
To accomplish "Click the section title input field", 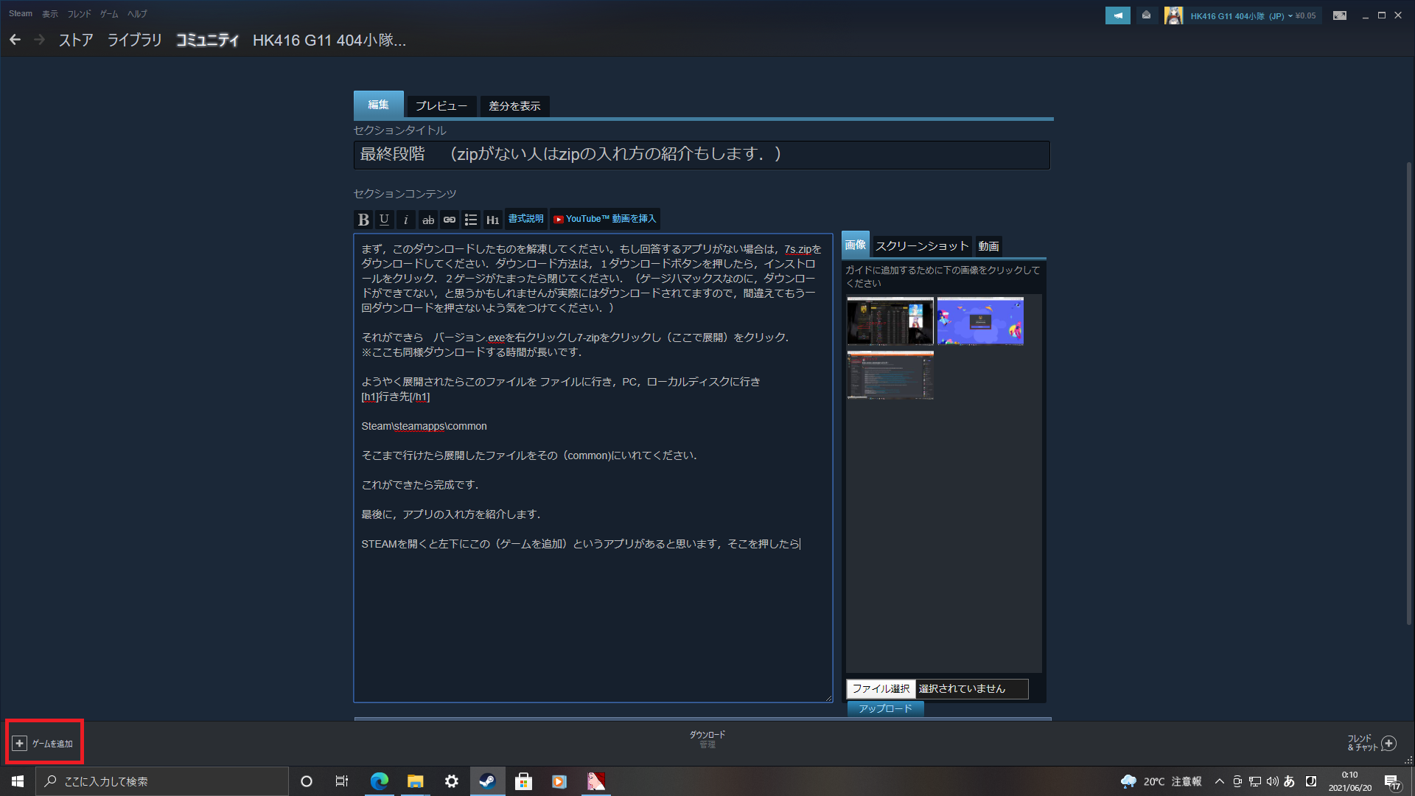I will point(701,155).
